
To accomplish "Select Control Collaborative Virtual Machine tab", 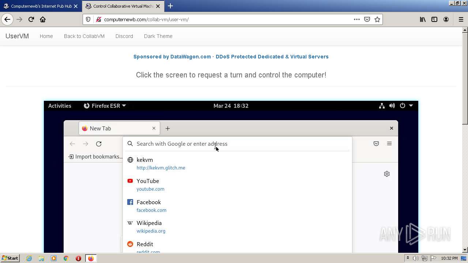I will point(123,6).
